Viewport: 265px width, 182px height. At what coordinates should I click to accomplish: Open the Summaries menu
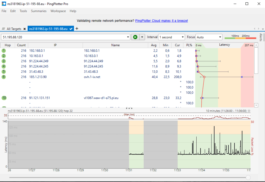(39, 11)
